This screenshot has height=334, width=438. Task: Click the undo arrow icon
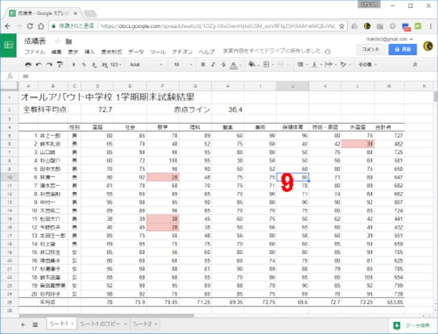coord(38,64)
